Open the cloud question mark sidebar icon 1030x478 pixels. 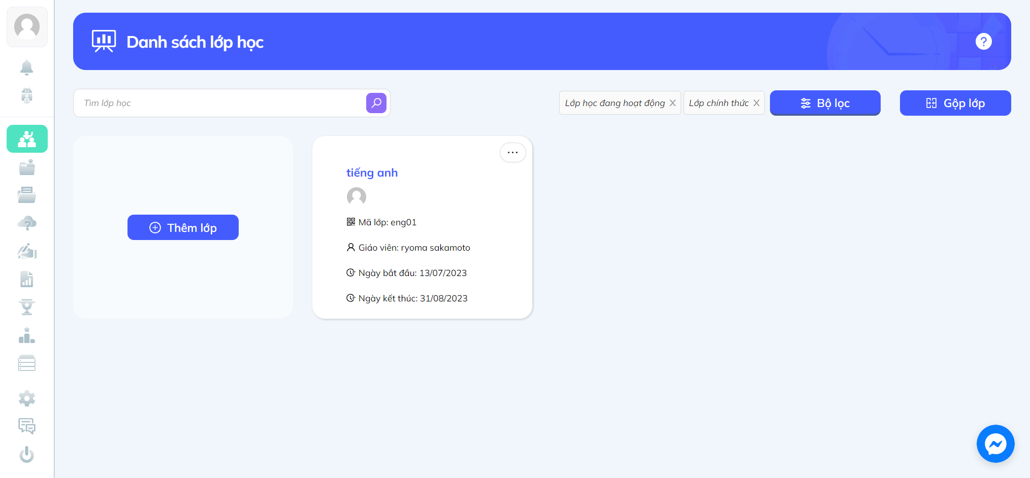[x=27, y=223]
